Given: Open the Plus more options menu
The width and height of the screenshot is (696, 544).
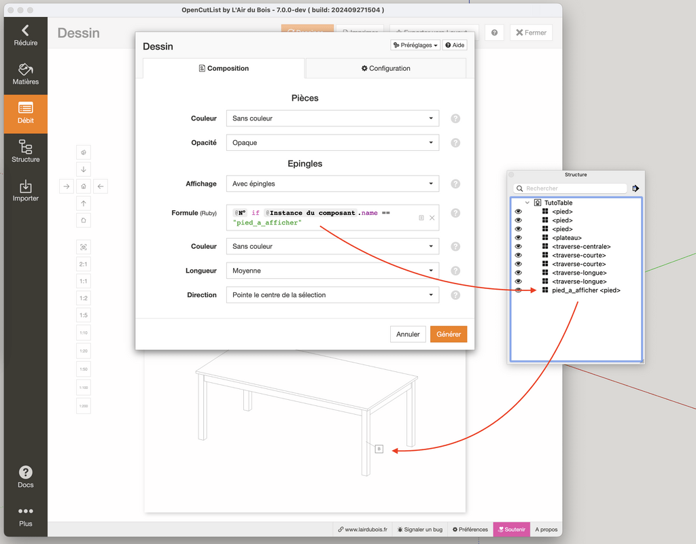Looking at the screenshot, I should click(x=25, y=517).
